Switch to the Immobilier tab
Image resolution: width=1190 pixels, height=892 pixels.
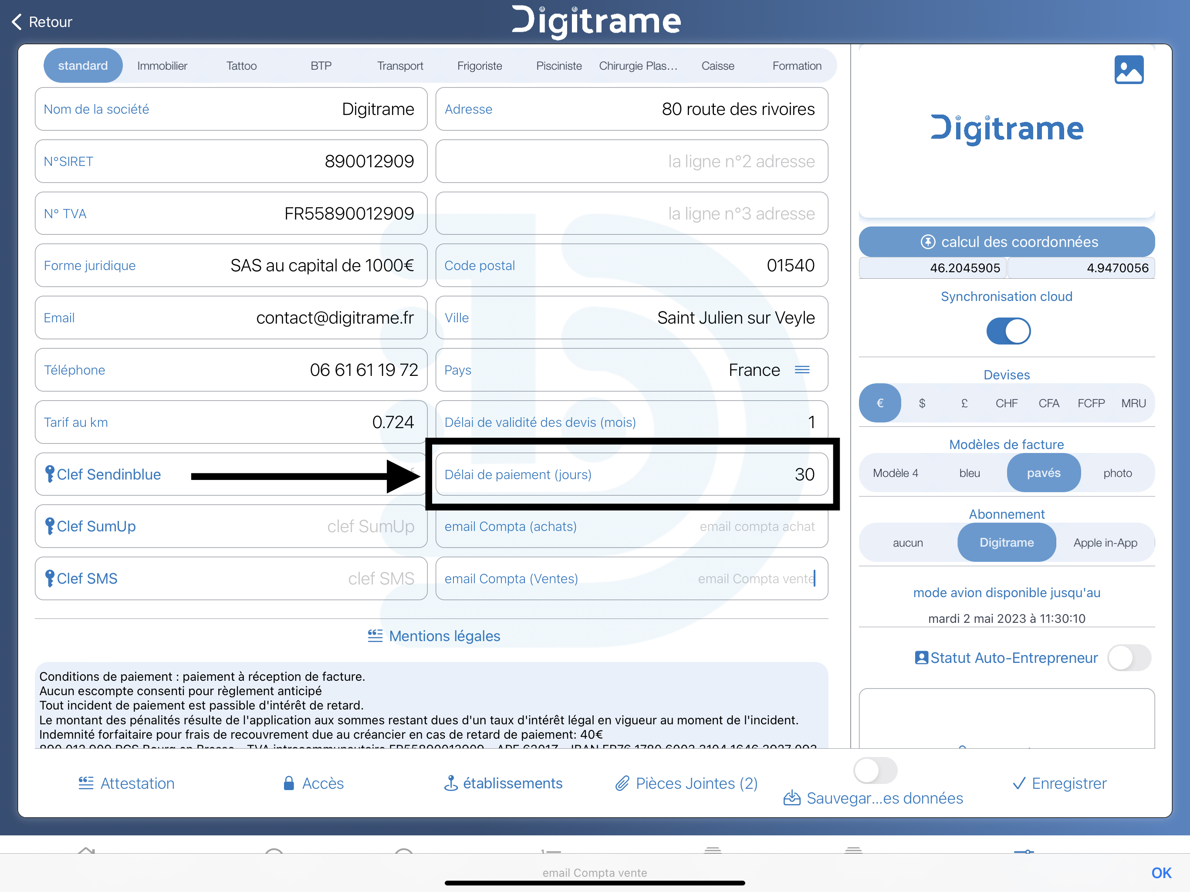click(x=162, y=66)
